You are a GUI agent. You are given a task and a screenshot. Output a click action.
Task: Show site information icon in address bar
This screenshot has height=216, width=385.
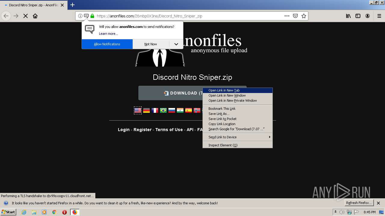(80, 16)
